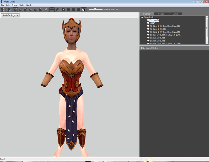This screenshot has height=162, width=209.
Task: Switch to front view
Action: click(x=63, y=9)
